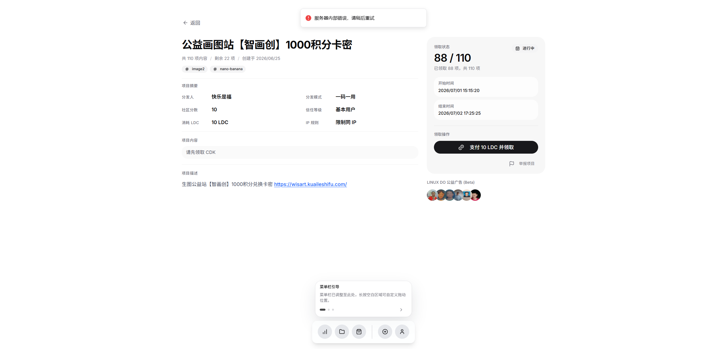Select the nano-banana tag

click(228, 69)
